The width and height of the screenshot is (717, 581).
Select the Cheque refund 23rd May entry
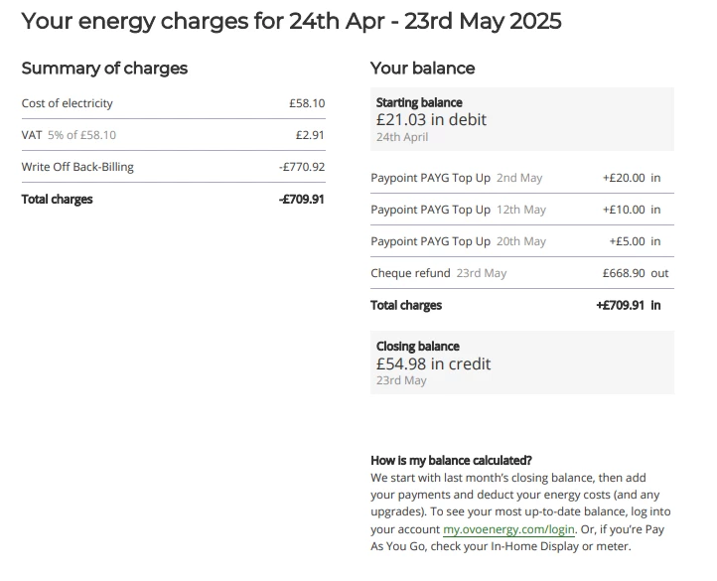click(439, 273)
